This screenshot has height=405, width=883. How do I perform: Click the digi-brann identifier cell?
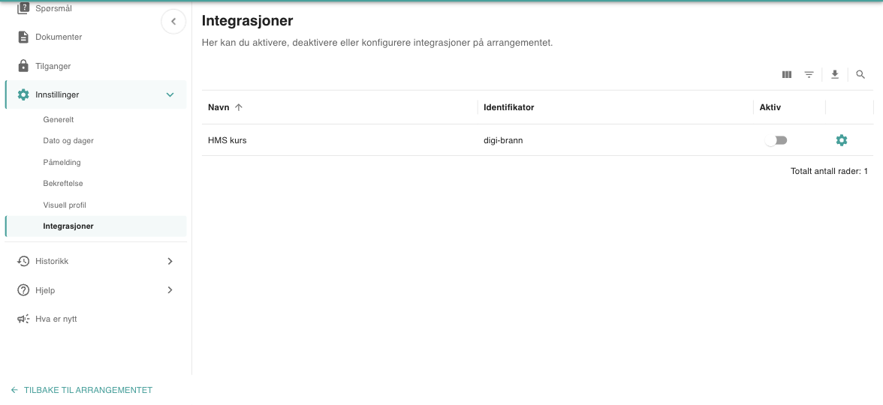[503, 141]
